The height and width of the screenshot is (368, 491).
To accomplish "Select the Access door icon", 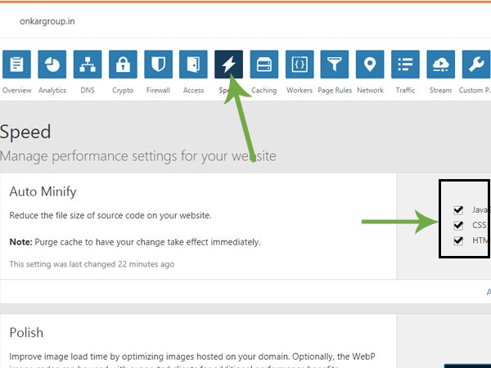I will [x=193, y=64].
